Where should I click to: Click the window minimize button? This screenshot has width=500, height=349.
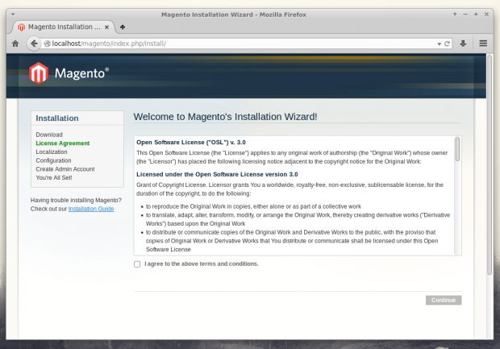[x=465, y=15]
